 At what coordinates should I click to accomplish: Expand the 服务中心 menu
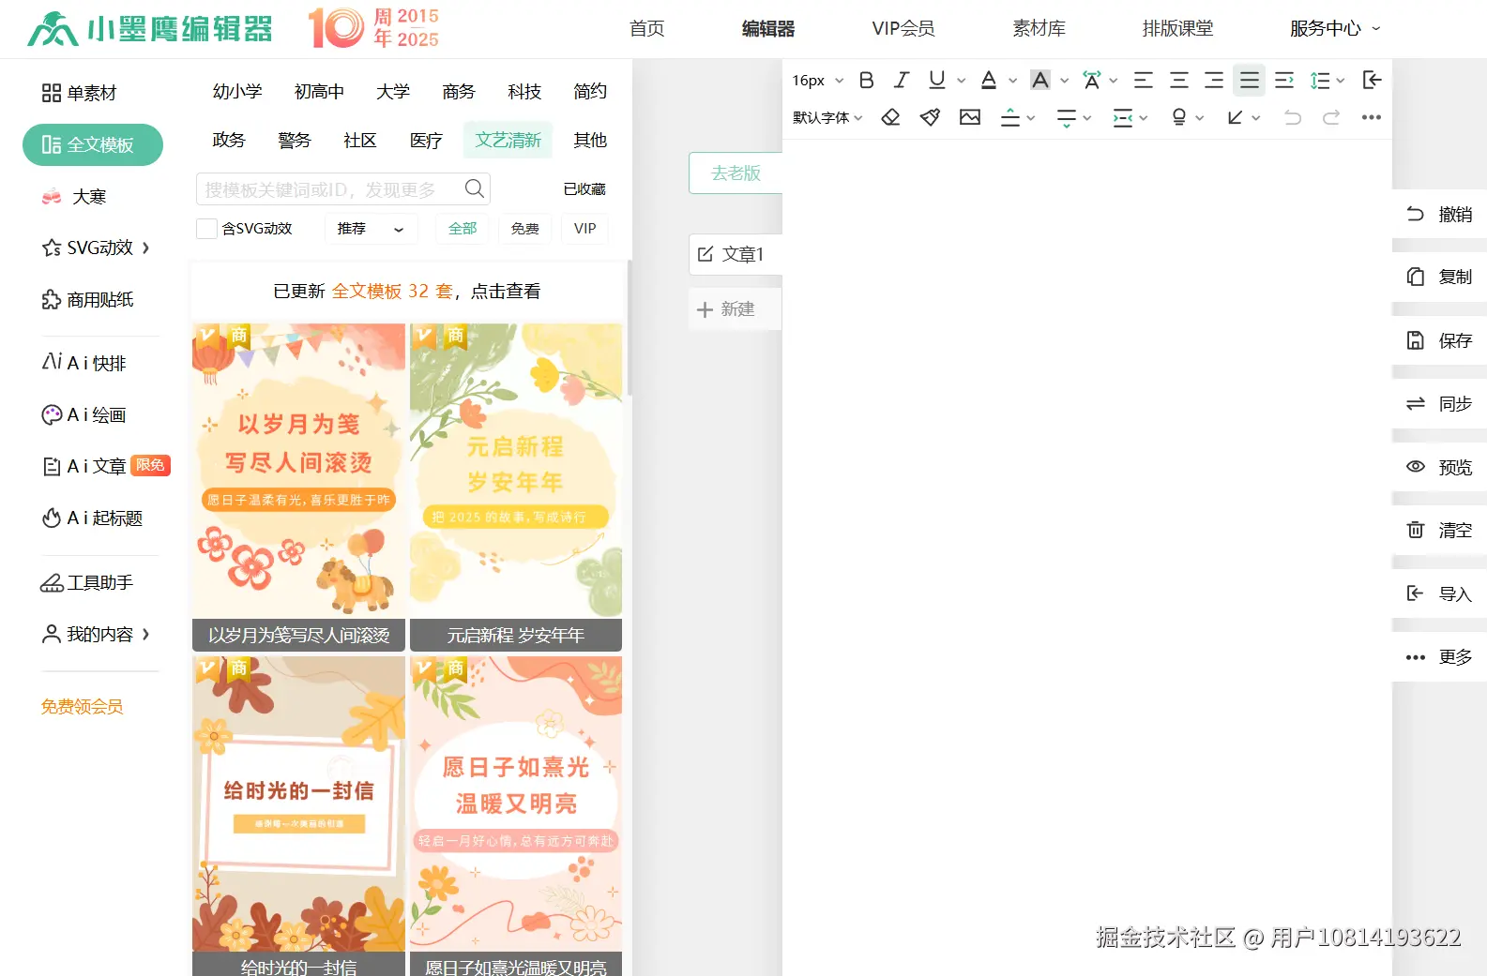[1335, 29]
